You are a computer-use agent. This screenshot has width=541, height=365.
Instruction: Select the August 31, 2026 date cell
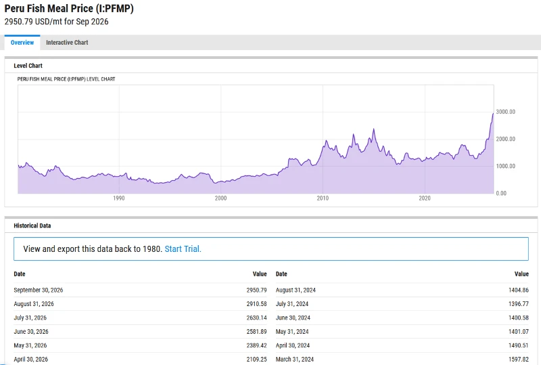(34, 304)
